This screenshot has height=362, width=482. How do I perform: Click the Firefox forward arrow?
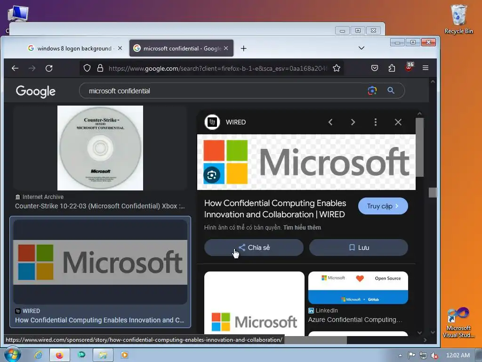[x=32, y=68]
